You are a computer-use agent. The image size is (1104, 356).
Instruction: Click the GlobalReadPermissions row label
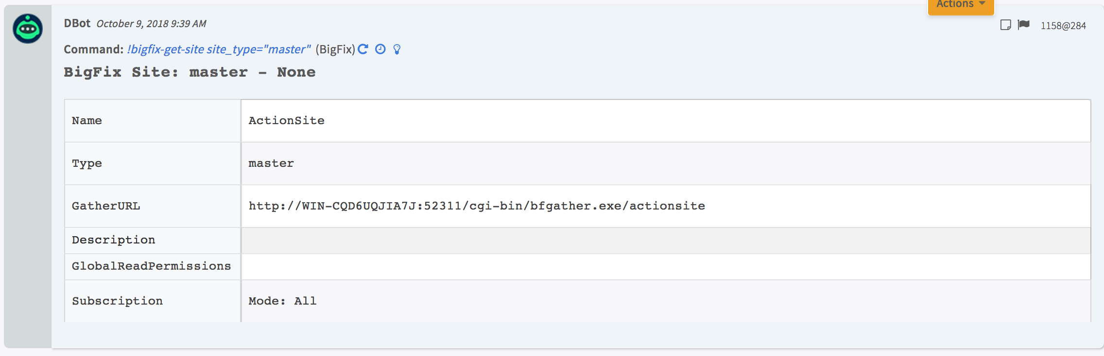(x=151, y=266)
